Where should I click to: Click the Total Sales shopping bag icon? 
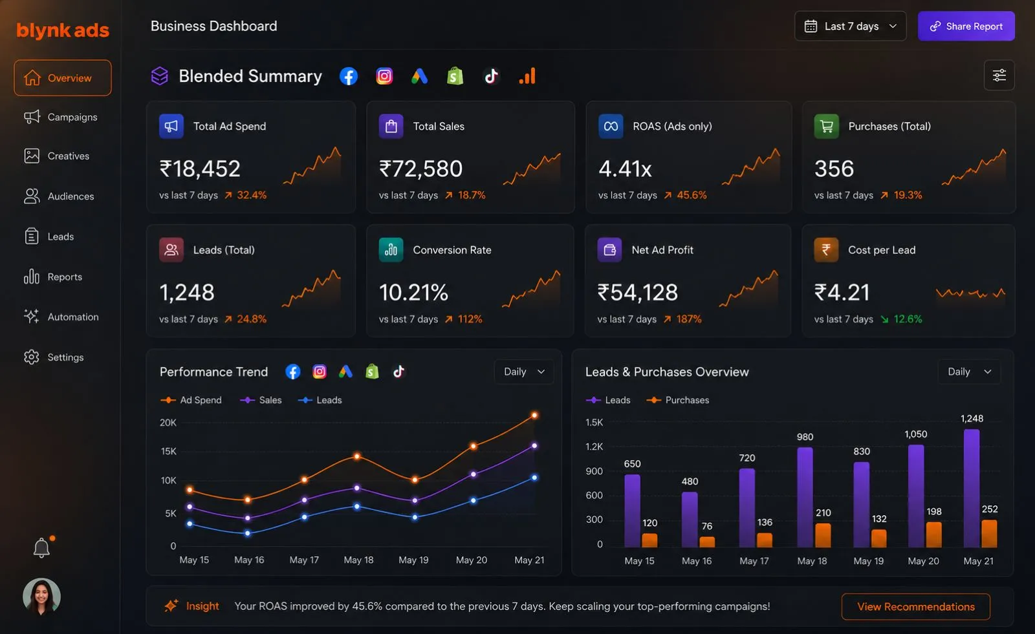coord(391,126)
